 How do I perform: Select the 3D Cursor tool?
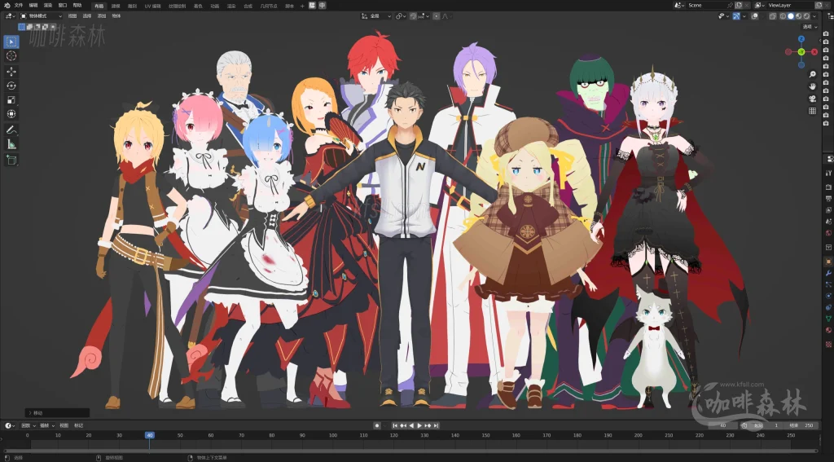click(11, 56)
